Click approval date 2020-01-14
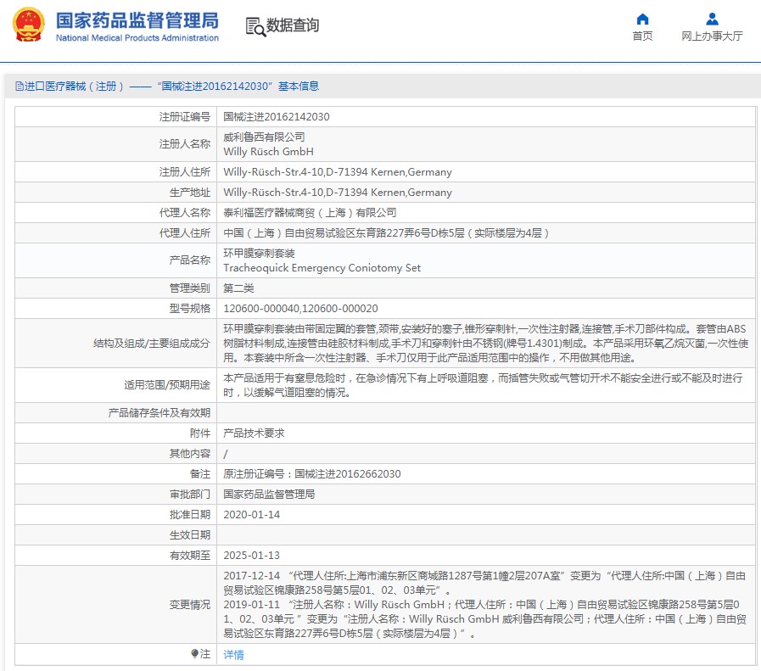 [251, 515]
